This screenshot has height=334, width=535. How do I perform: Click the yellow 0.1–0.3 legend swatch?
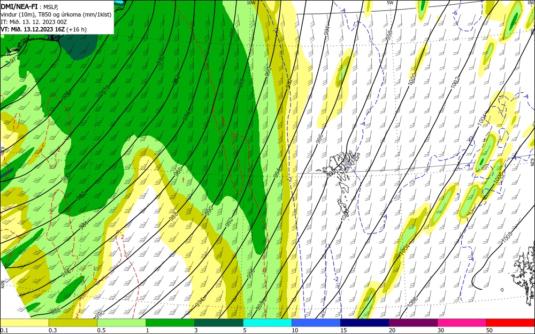tap(24, 323)
